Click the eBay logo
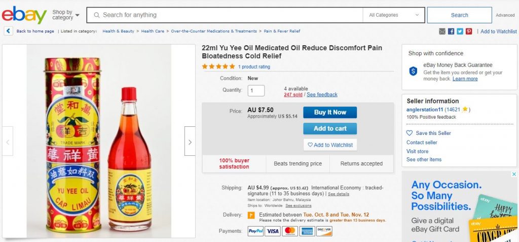 click(x=24, y=15)
